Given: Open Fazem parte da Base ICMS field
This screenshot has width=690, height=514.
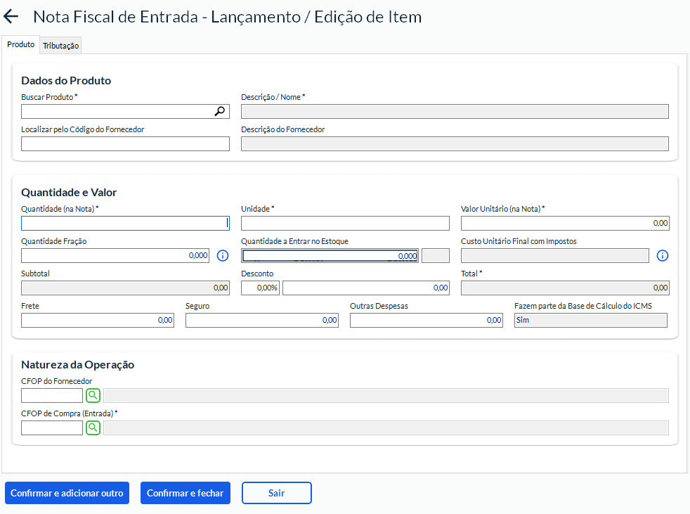Looking at the screenshot, I should click(590, 321).
